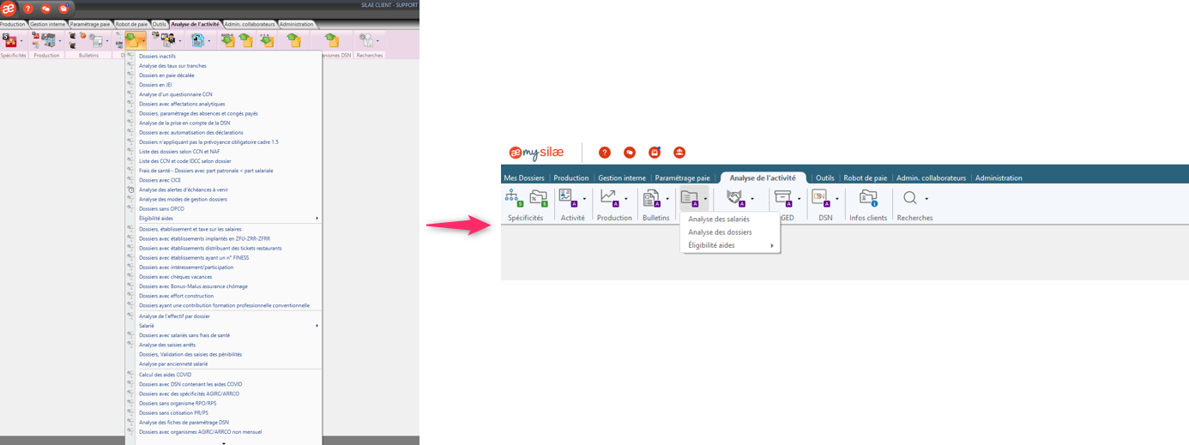Click the help icon in old Silae window
Viewport: 1189px width, 445px height.
(x=28, y=8)
